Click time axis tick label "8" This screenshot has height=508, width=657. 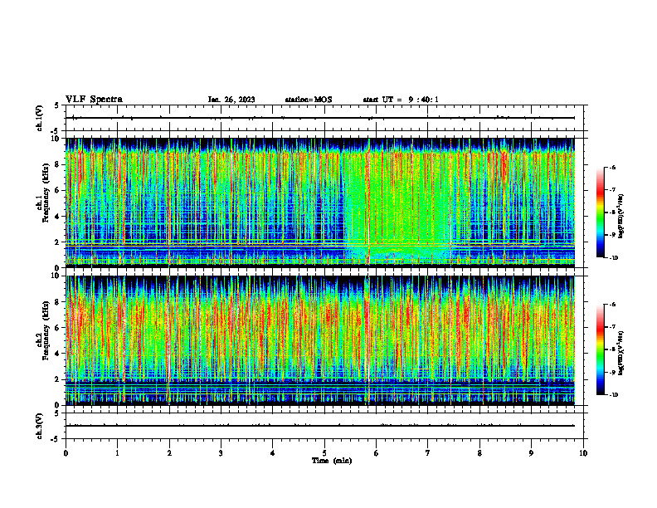pyautogui.click(x=479, y=453)
